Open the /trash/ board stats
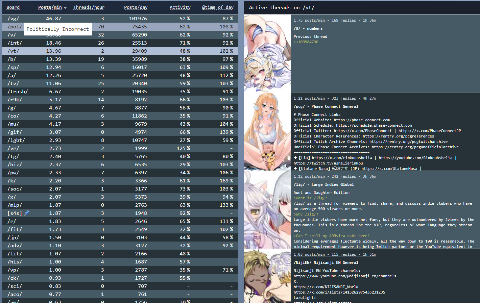 click(x=120, y=92)
